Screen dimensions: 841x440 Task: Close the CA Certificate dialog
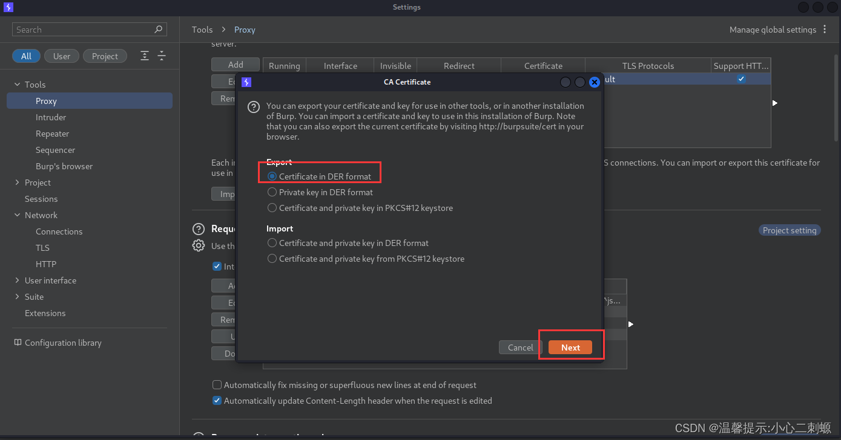pyautogui.click(x=595, y=82)
